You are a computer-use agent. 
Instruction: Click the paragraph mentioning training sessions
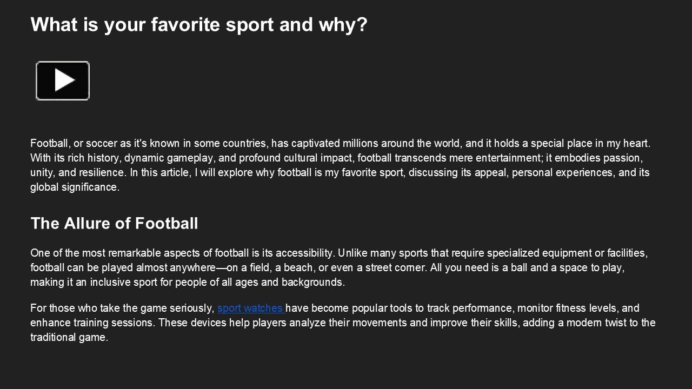coord(340,323)
